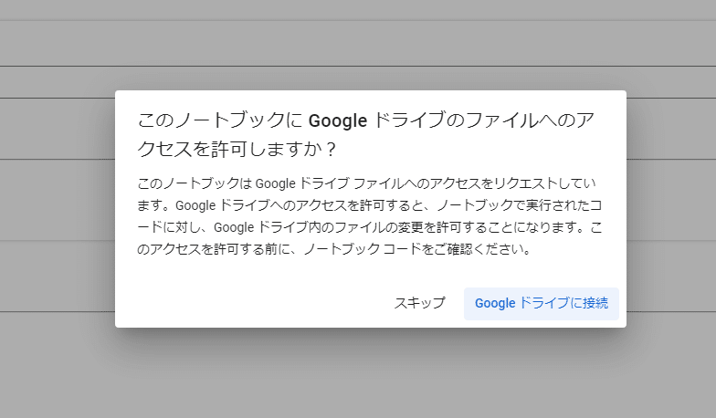Click the スキップ button
Screen dimensions: 716x418
[419, 303]
